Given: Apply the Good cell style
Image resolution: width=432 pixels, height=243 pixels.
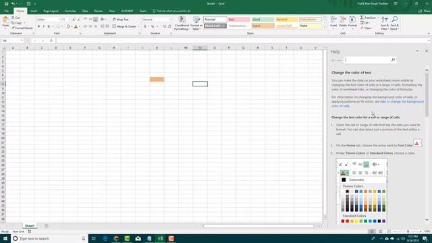Looking at the screenshot, I should [x=263, y=20].
